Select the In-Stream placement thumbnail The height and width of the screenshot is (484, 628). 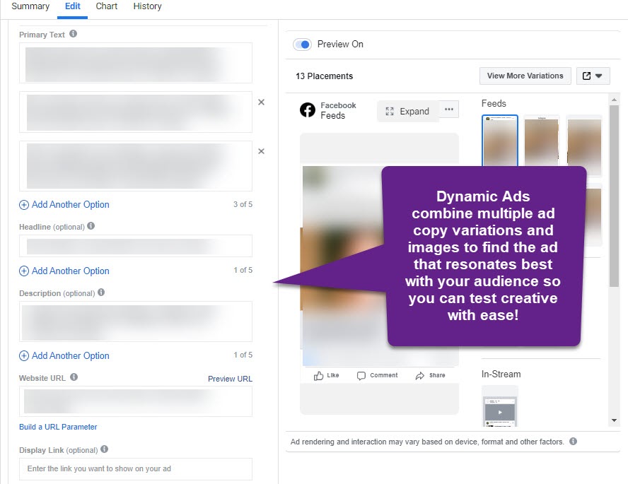pos(499,406)
